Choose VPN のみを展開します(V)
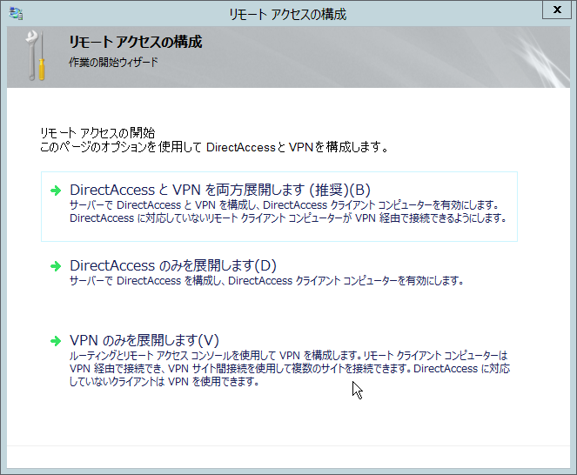Screen dimensions: 577x475 144,340
